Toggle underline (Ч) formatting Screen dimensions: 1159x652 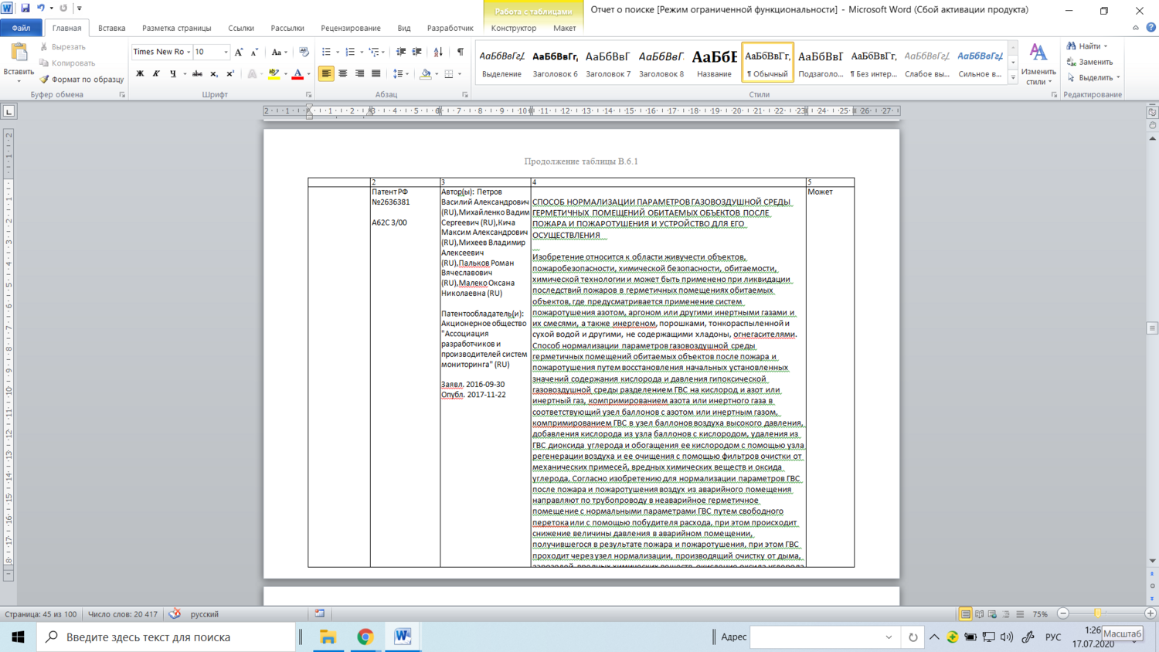pyautogui.click(x=173, y=74)
